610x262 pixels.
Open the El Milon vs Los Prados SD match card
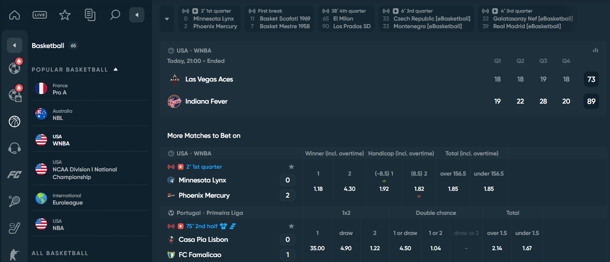pyautogui.click(x=346, y=18)
